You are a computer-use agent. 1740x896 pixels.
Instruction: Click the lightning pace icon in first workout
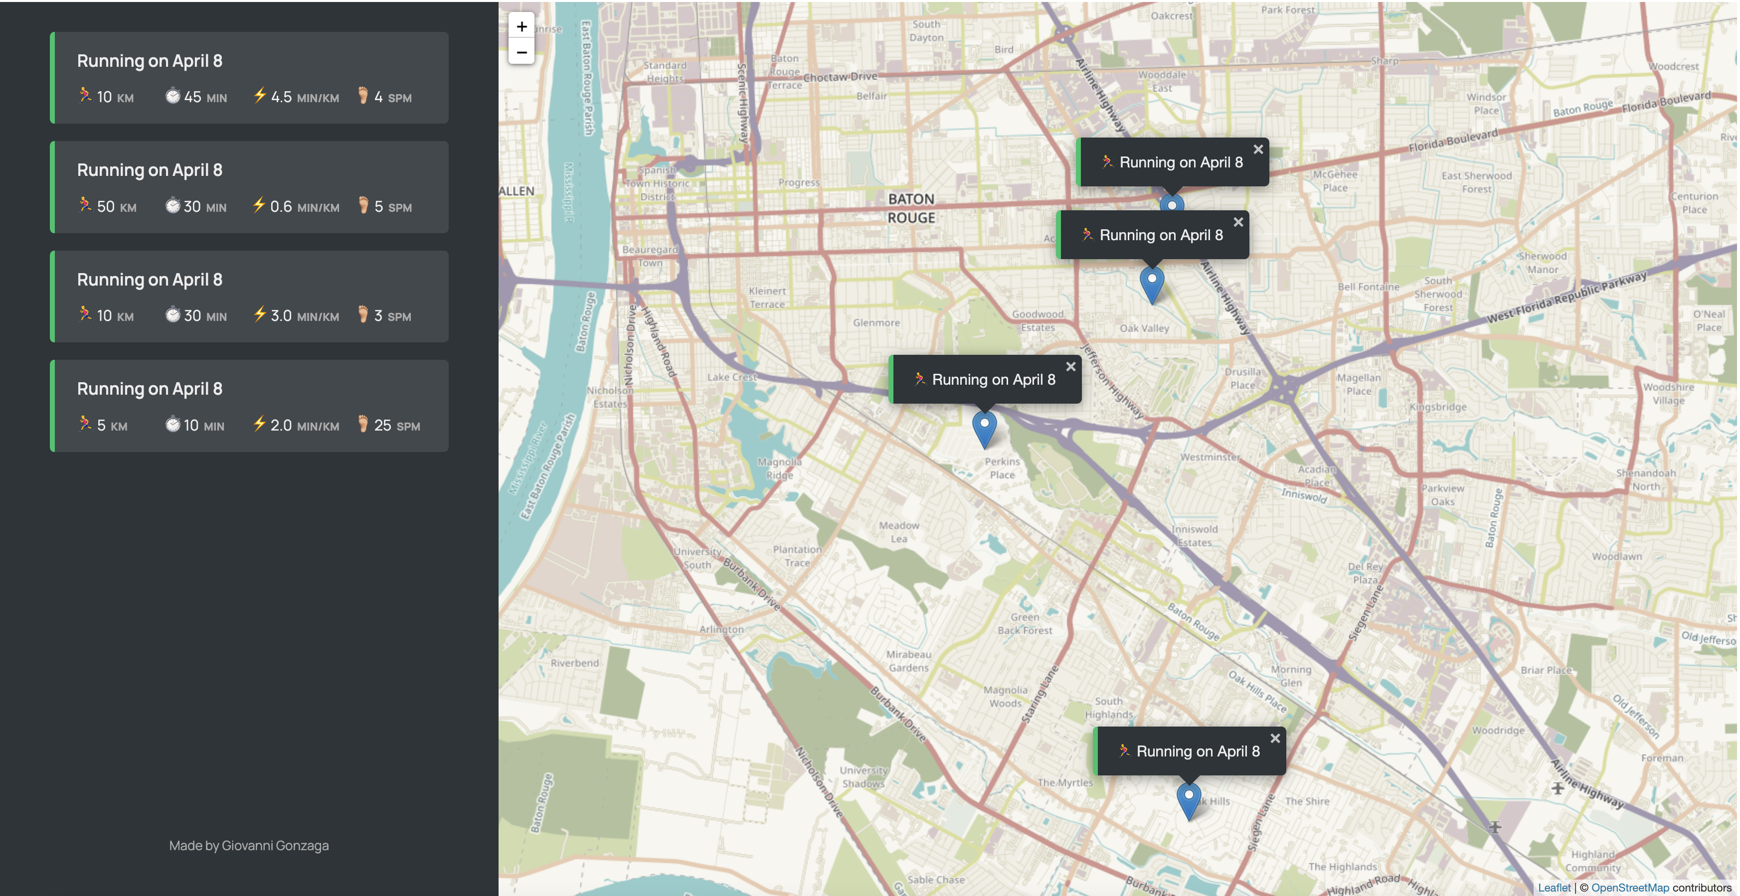259,95
